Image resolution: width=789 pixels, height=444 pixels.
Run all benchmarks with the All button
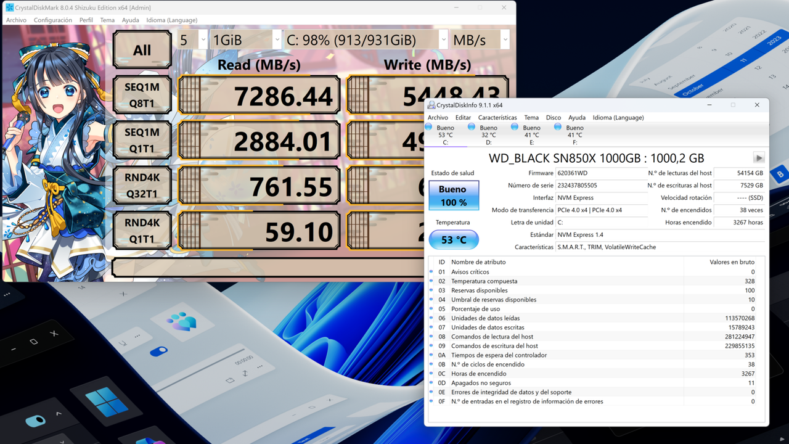pyautogui.click(x=142, y=49)
